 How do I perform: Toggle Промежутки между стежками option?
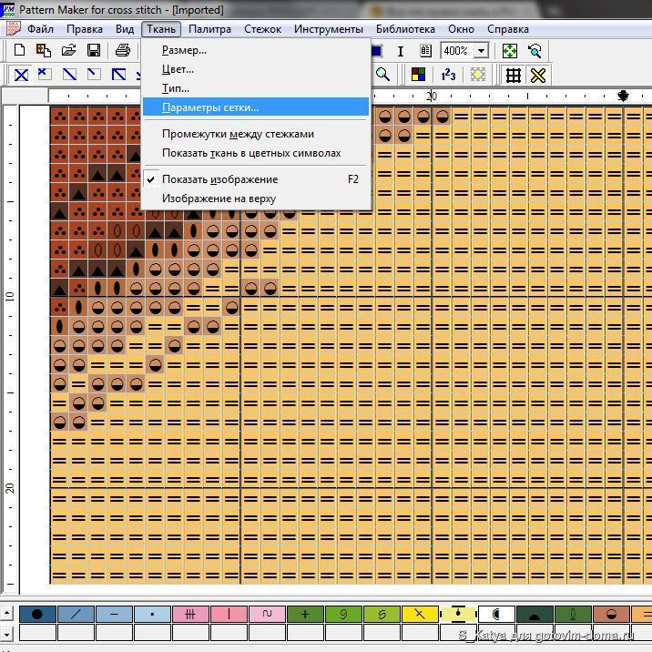[x=256, y=134]
